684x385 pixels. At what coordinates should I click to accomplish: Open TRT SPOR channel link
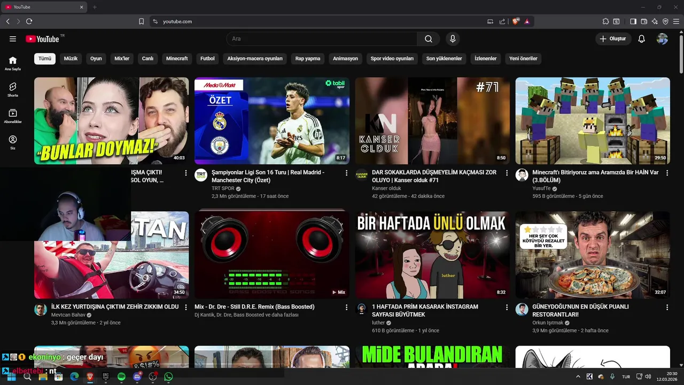click(x=223, y=188)
